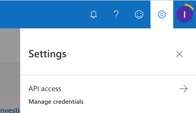Close the Settings panel
This screenshot has height=113, width=196.
point(179,54)
